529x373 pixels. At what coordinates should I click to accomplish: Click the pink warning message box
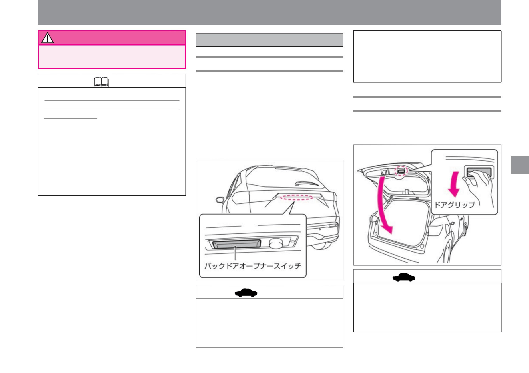[112, 56]
